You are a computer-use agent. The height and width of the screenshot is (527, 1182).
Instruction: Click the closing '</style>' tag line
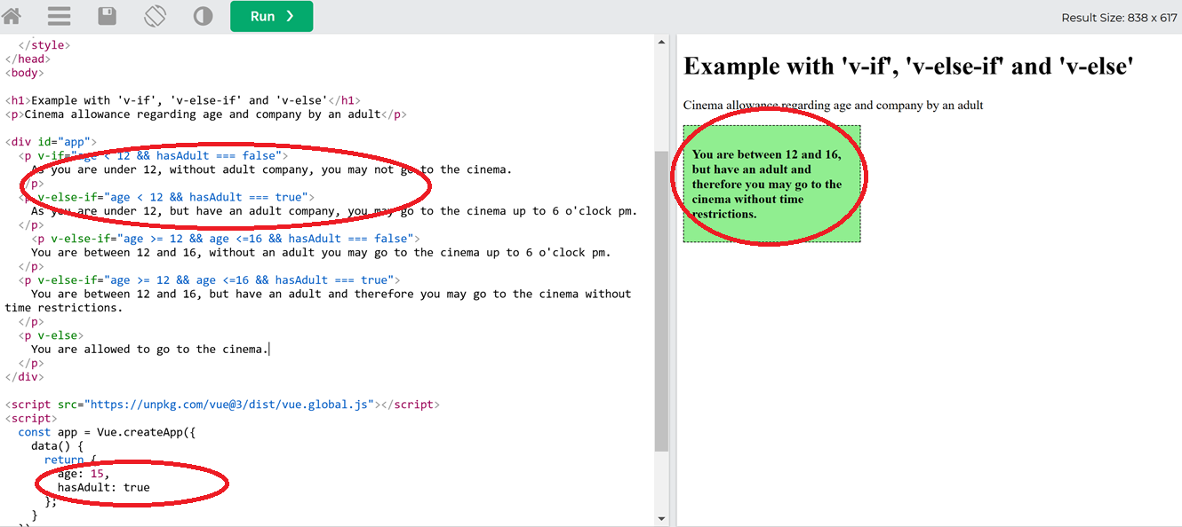pos(44,45)
